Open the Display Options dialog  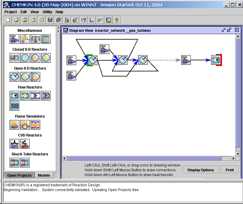point(201,170)
